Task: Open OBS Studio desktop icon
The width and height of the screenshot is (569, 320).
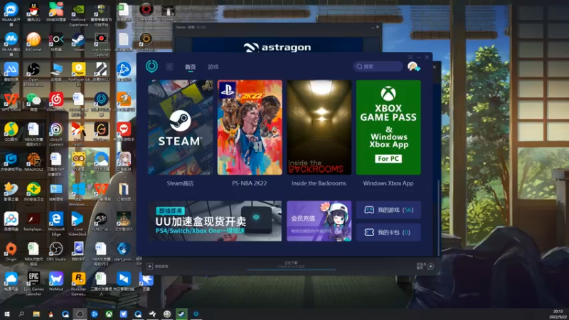Action: (x=56, y=252)
